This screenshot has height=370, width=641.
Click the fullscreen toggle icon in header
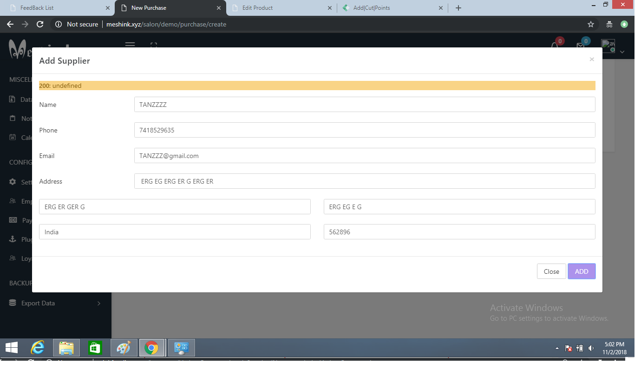tap(154, 45)
